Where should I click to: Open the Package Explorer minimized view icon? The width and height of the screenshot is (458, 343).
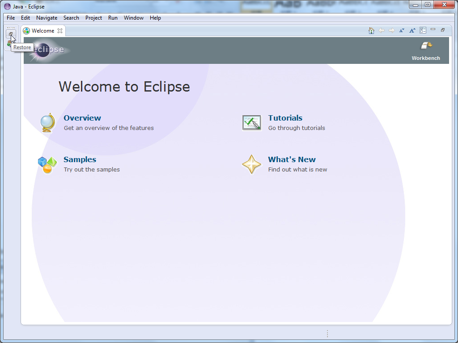click(9, 43)
